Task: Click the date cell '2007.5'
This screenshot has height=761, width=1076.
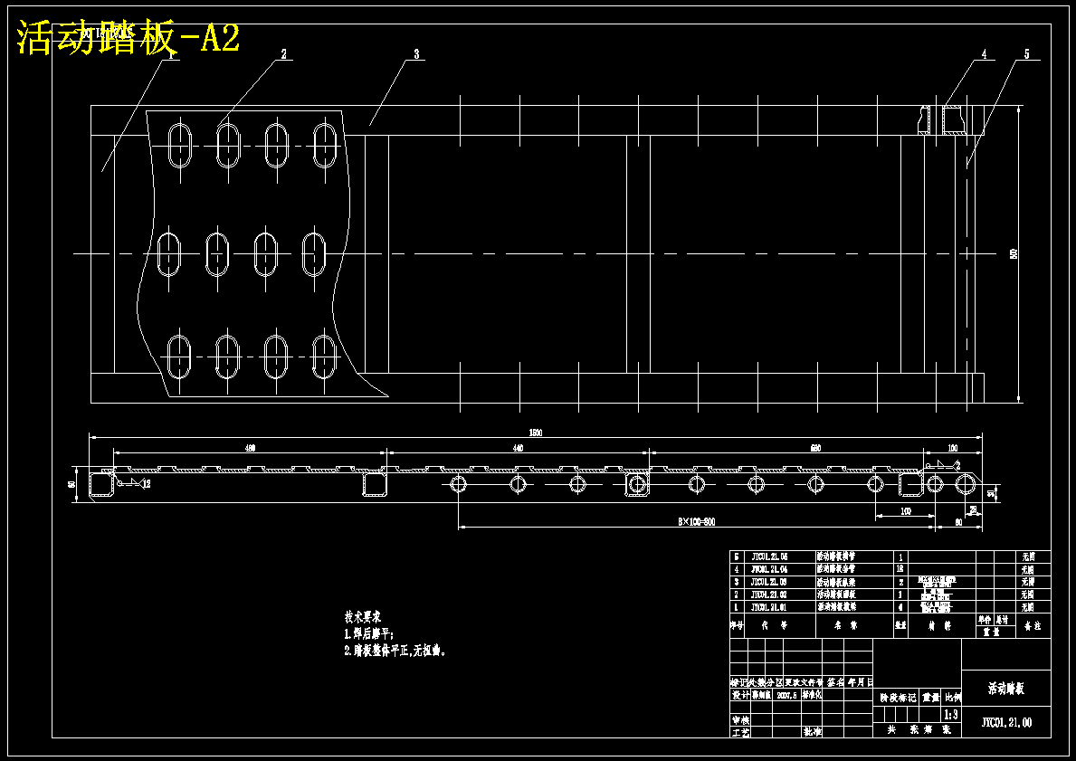Action: [786, 694]
